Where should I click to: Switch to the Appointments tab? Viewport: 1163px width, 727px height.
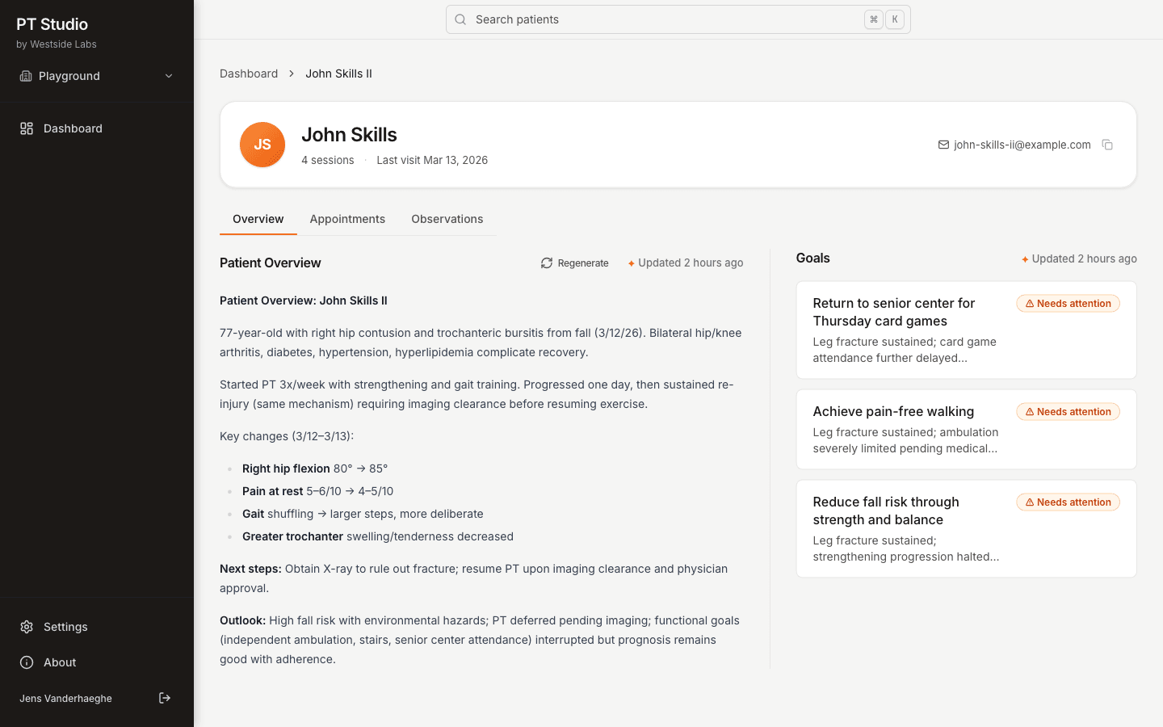347,219
